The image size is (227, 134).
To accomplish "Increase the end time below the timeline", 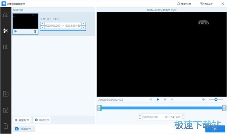I will pyautogui.click(x=183, y=115).
